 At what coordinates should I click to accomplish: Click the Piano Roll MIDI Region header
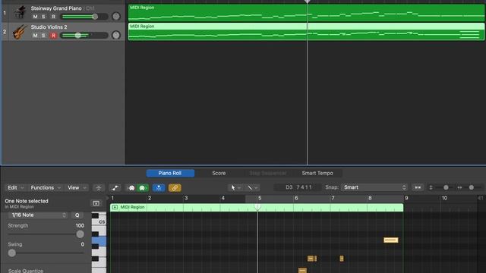(x=257, y=207)
